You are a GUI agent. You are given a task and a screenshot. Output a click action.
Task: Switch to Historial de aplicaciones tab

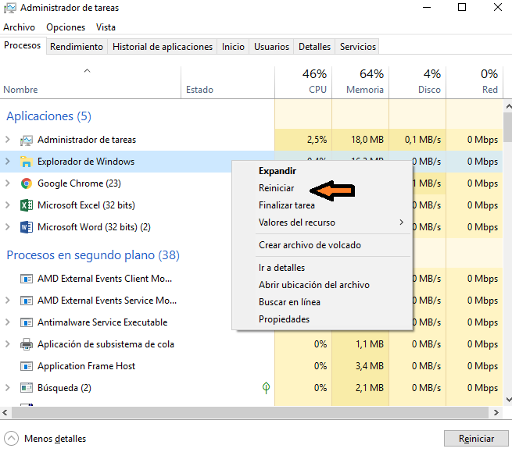pyautogui.click(x=163, y=47)
